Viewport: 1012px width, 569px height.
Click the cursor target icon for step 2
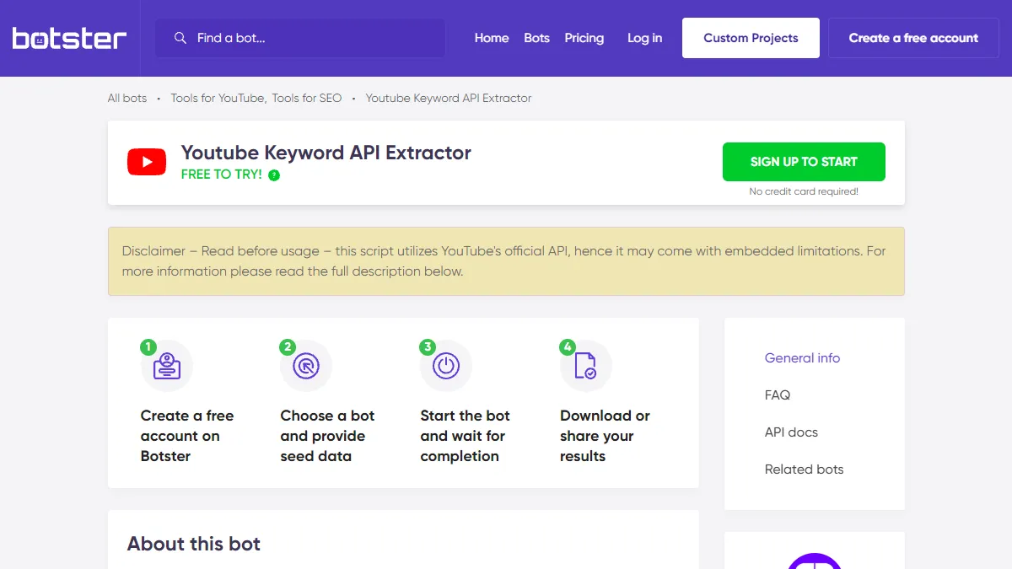306,366
